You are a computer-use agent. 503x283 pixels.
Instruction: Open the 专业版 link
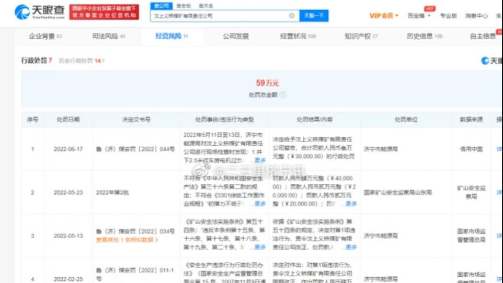coord(448,15)
